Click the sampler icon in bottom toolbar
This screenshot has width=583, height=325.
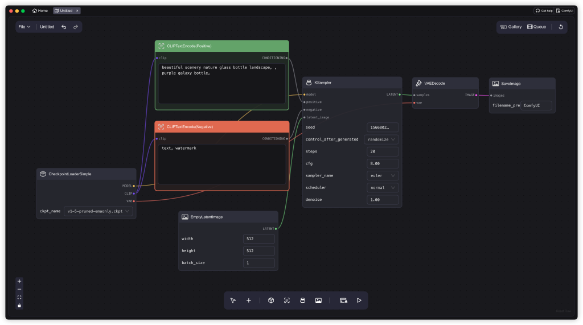[x=302, y=301]
